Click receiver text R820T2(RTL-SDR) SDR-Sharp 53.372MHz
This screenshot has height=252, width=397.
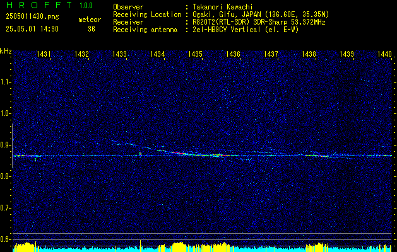click(x=259, y=22)
